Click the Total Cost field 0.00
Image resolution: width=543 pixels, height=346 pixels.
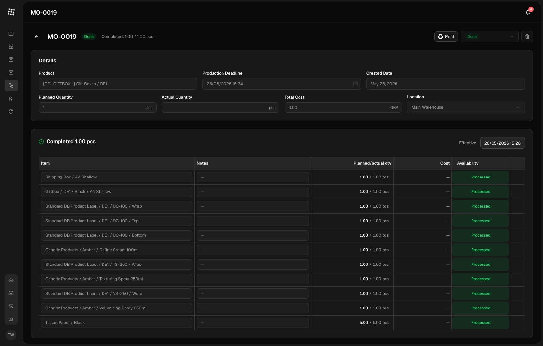(x=343, y=107)
